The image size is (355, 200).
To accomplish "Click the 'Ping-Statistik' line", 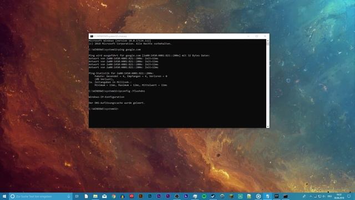I will click(x=121, y=73).
